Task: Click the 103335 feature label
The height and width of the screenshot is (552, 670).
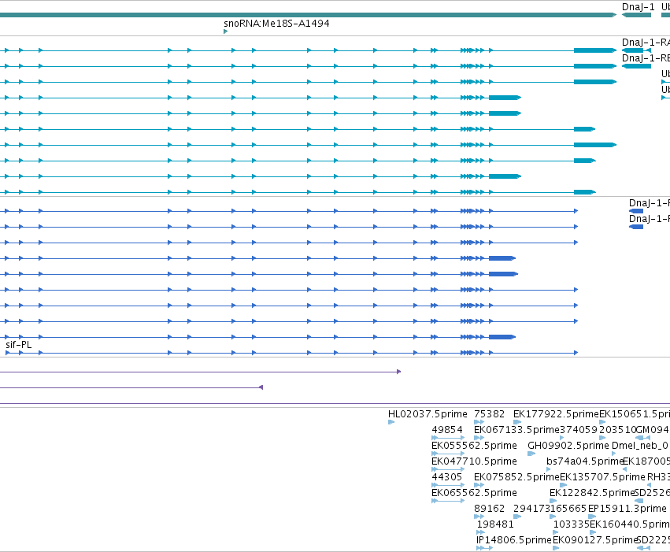Action: click(572, 524)
